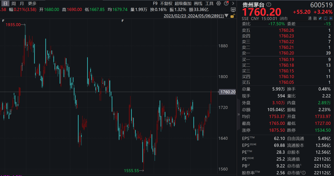Click the 卖一 1760.20 order row
This screenshot has height=176, width=334.
[286, 53]
